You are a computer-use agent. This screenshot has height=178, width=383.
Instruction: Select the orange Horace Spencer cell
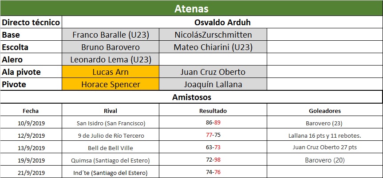[111, 84]
